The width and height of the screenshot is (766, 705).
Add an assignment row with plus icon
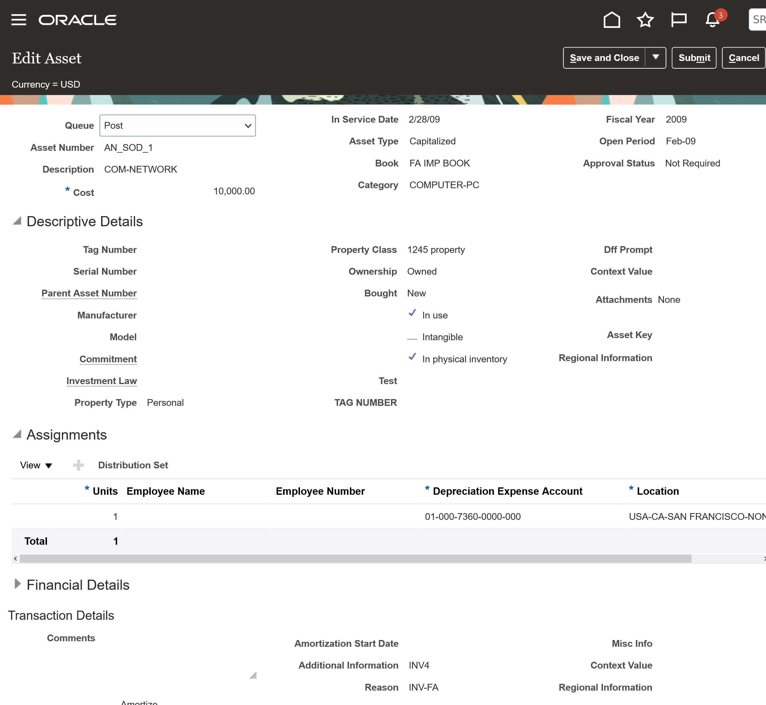pyautogui.click(x=78, y=465)
